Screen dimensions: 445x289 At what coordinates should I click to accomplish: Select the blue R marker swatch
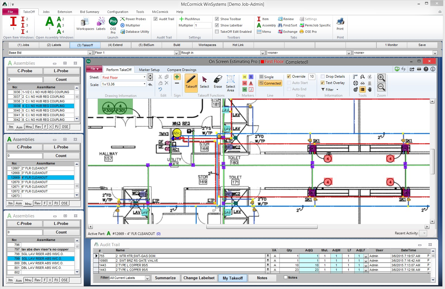251,77
